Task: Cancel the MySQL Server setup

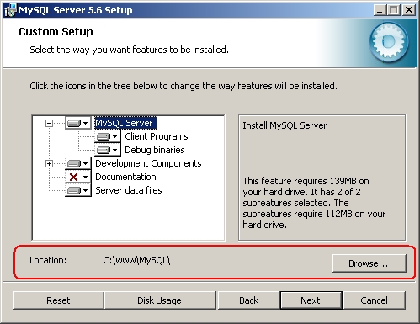Action: (375, 300)
